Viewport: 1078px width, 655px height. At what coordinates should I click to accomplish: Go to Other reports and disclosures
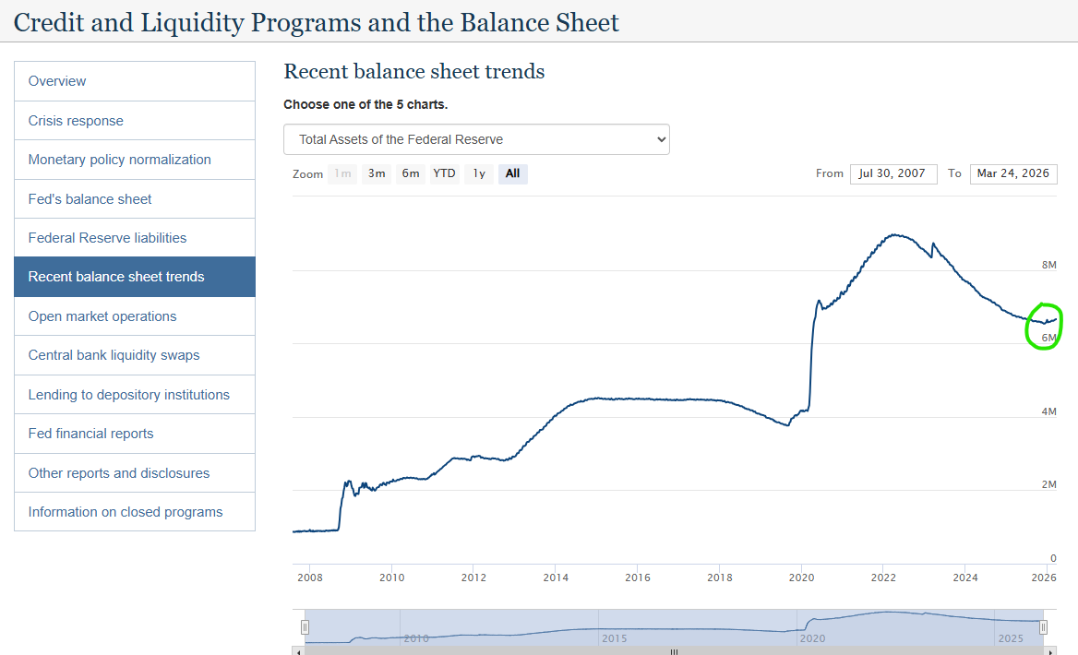135,473
